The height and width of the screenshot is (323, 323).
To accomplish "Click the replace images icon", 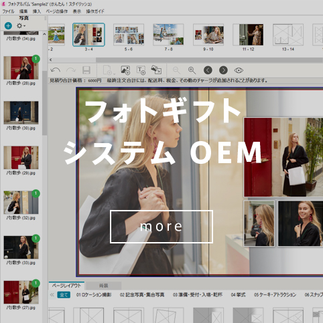I will (156, 70).
